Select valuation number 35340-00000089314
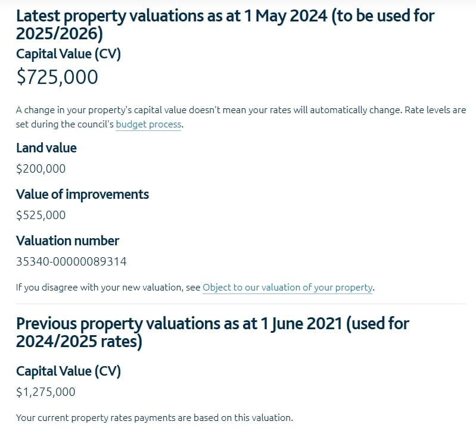The width and height of the screenshot is (476, 434). click(71, 261)
